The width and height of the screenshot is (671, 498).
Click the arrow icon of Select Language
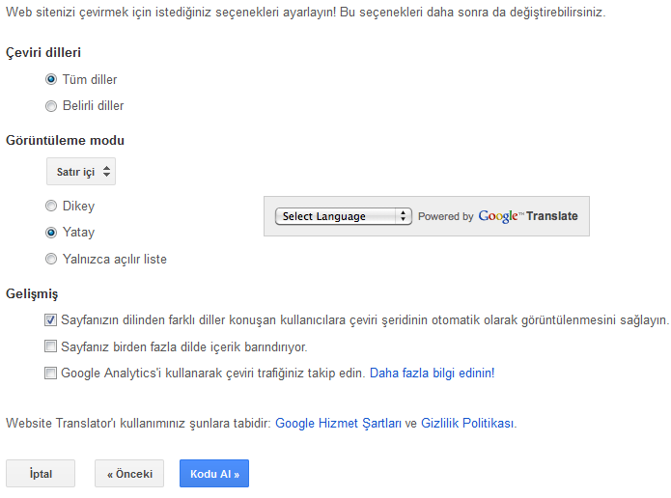[404, 216]
